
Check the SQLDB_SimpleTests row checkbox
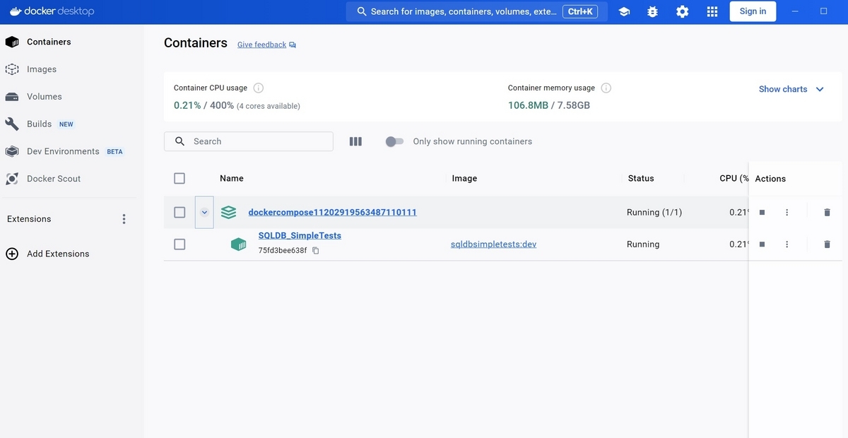(179, 244)
